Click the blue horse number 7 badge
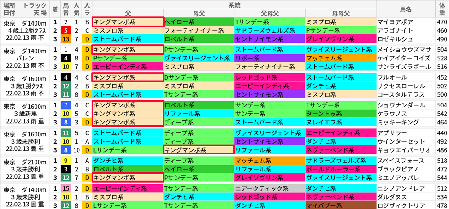 (66, 105)
